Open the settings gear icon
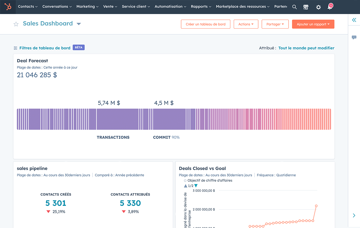Viewport: 360px width, 228px height. [x=318, y=7]
